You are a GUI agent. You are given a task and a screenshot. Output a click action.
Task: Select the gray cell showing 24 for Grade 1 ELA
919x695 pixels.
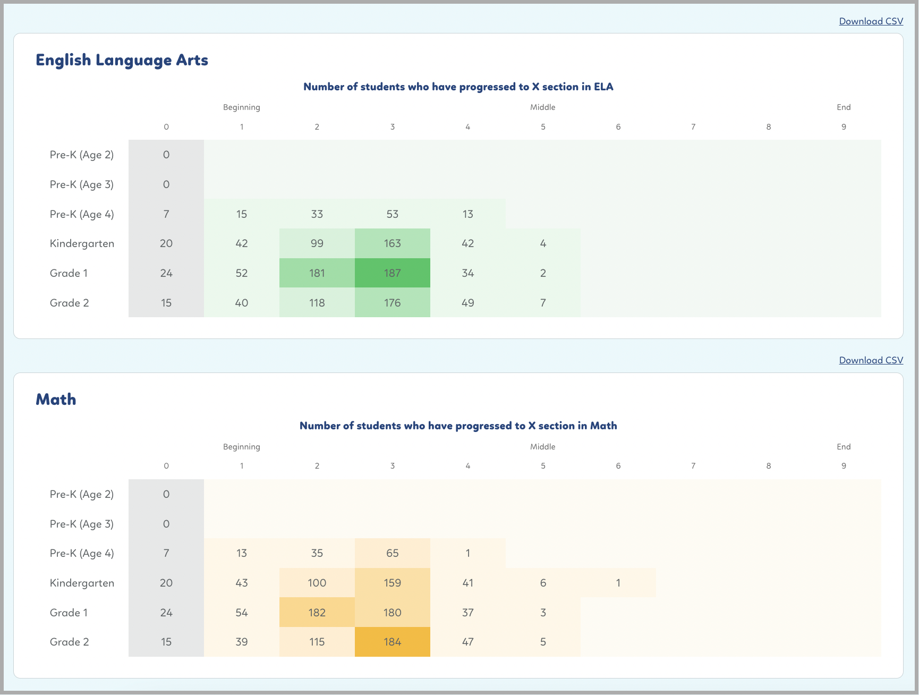click(x=166, y=273)
